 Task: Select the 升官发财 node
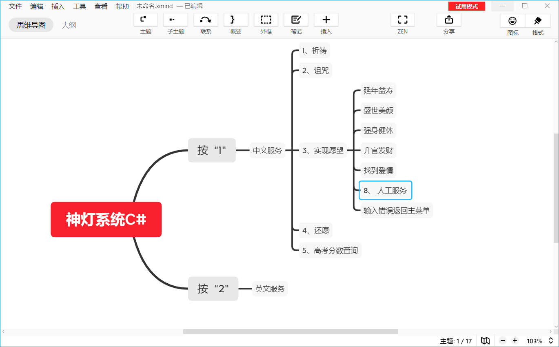click(x=378, y=150)
